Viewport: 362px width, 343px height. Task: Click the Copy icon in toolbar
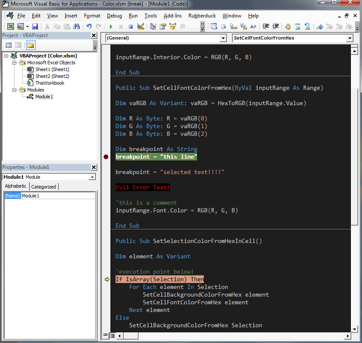pos(57,26)
